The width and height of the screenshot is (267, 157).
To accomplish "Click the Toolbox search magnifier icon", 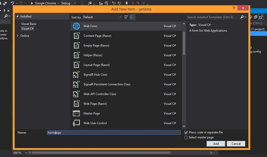I will (x=6, y=16).
